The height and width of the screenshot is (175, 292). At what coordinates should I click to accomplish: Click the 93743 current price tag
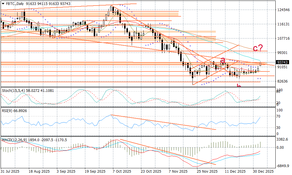tap(282, 62)
